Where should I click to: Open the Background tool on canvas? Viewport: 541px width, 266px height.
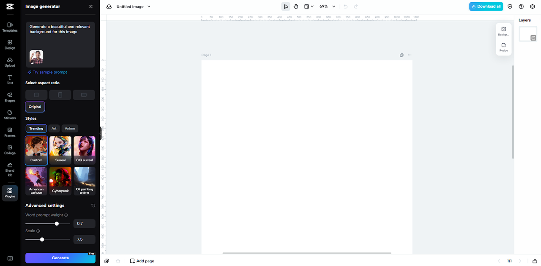[x=503, y=31]
